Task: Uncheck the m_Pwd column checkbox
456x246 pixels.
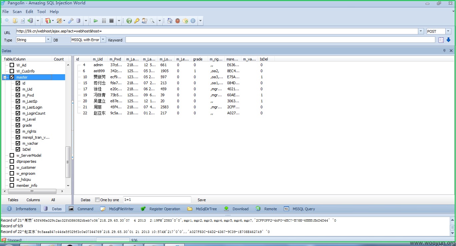Action: click(18, 95)
